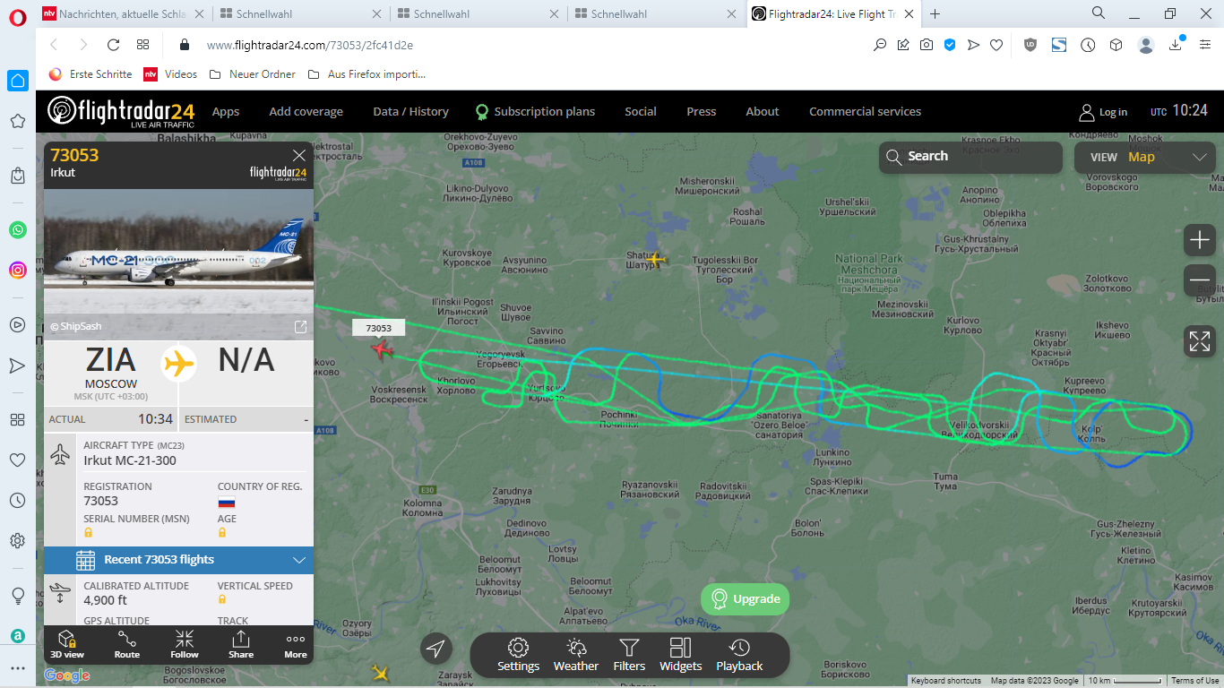Viewport: 1224px width, 688px height.
Task: Click the Log in link
Action: 1103,113
